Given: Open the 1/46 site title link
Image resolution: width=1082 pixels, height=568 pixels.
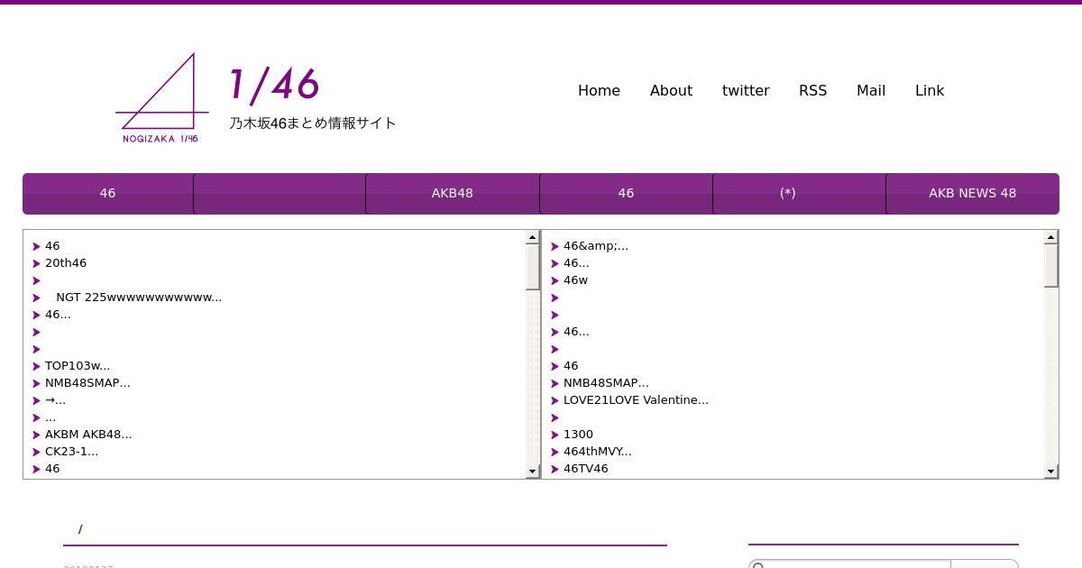Looking at the screenshot, I should coord(274,85).
